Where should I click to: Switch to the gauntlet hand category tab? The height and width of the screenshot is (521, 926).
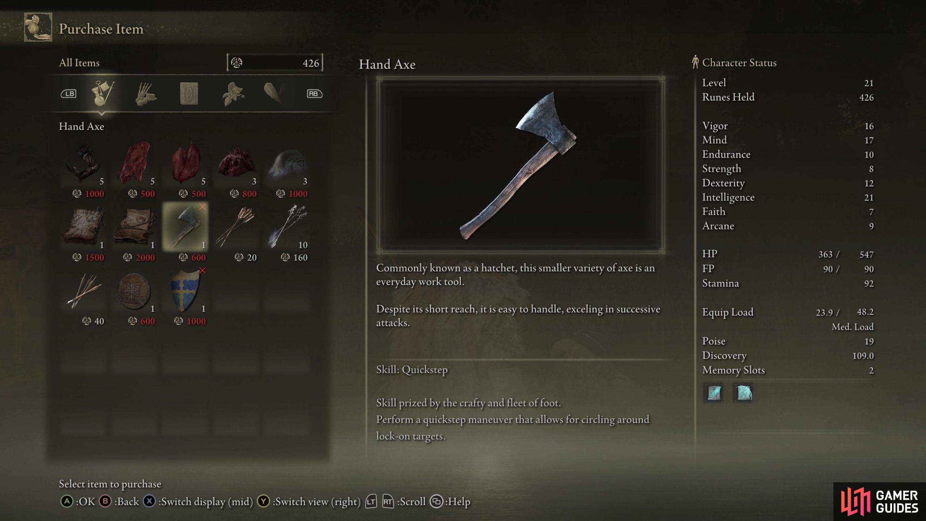pyautogui.click(x=145, y=94)
